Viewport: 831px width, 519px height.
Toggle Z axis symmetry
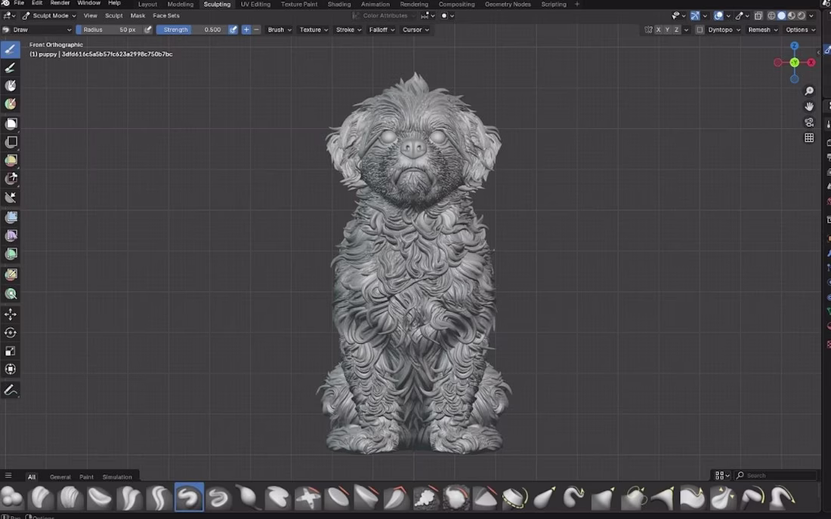coord(676,29)
